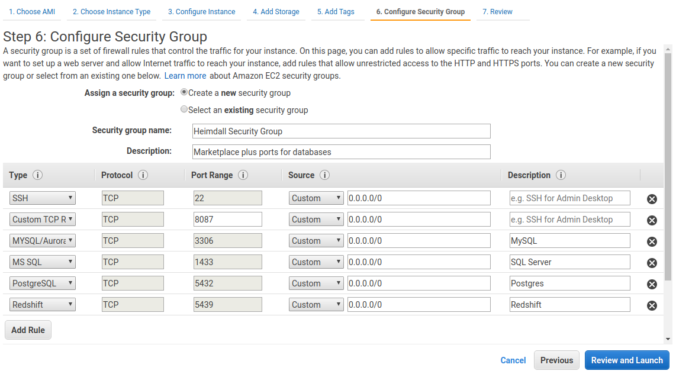The width and height of the screenshot is (676, 374).
Task: Click the info icon next to Source
Action: tap(324, 175)
